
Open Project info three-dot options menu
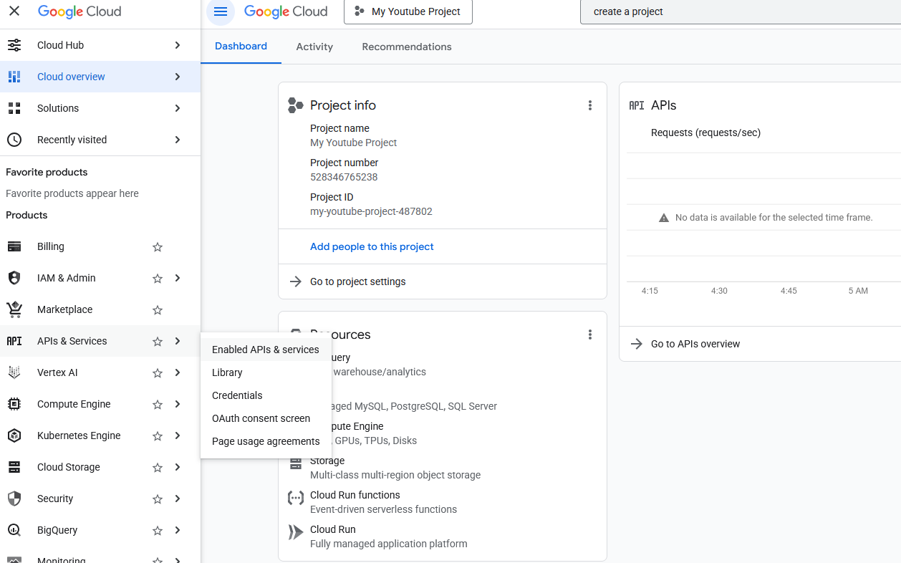(x=590, y=105)
